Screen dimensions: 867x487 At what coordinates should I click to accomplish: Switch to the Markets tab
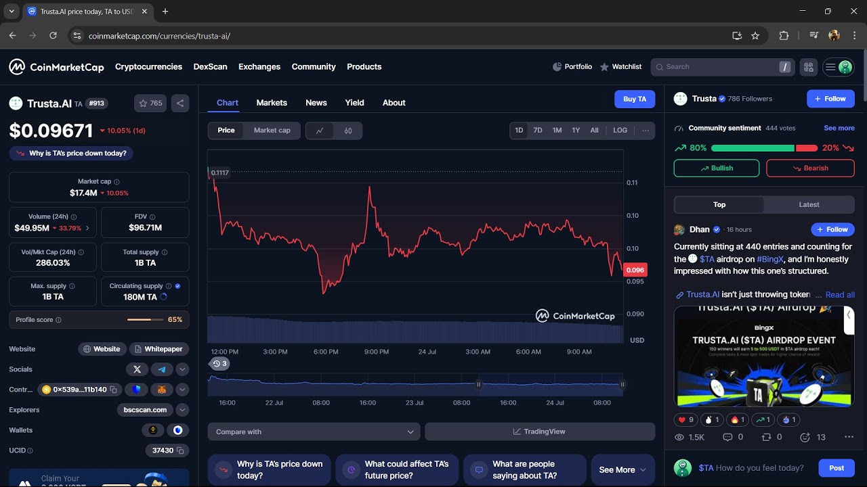272,103
